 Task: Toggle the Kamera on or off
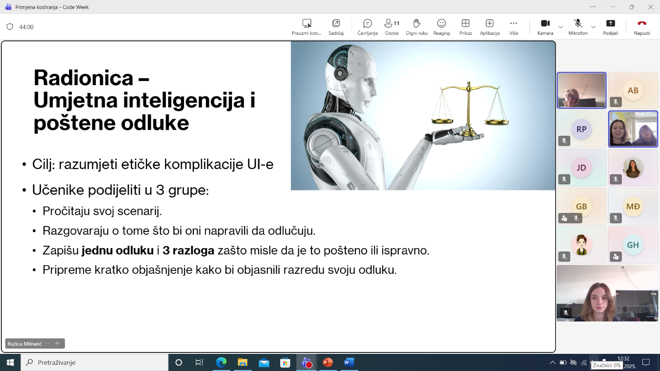[x=545, y=27]
